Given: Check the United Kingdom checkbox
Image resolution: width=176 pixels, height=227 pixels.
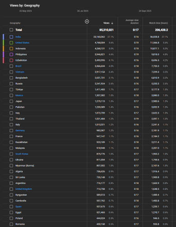Looking at the screenshot, I should click(11, 189).
